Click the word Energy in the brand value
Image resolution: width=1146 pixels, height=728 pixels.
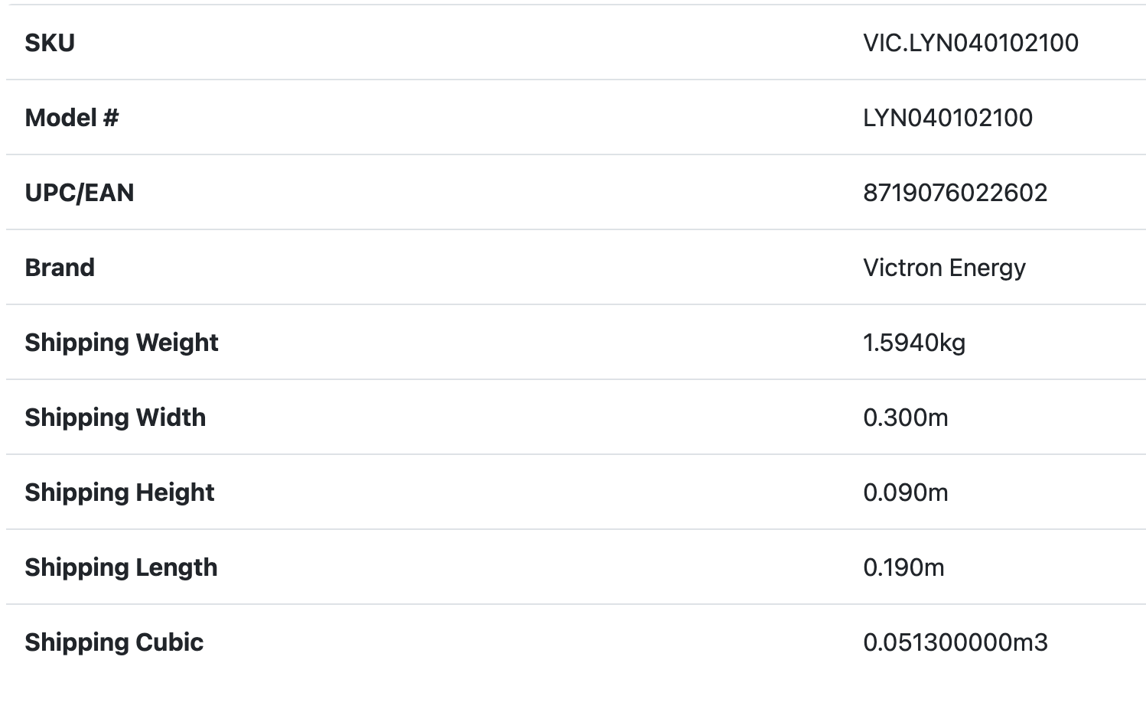tap(987, 268)
